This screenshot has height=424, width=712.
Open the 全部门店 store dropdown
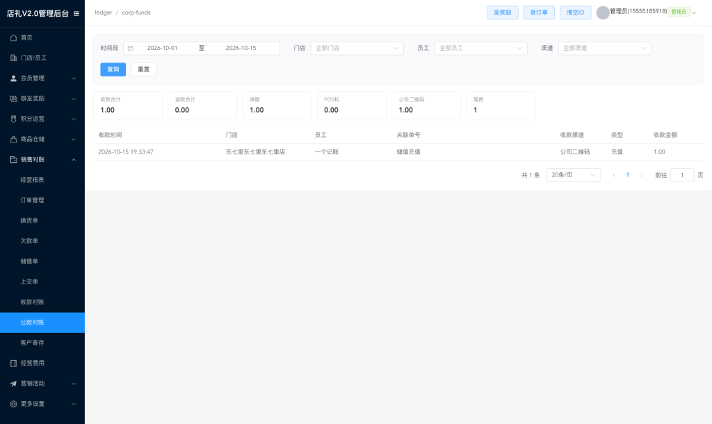click(357, 48)
